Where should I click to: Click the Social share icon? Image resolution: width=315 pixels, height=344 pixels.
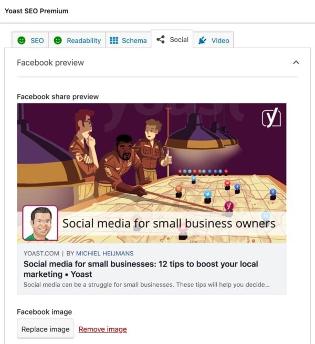pos(161,39)
